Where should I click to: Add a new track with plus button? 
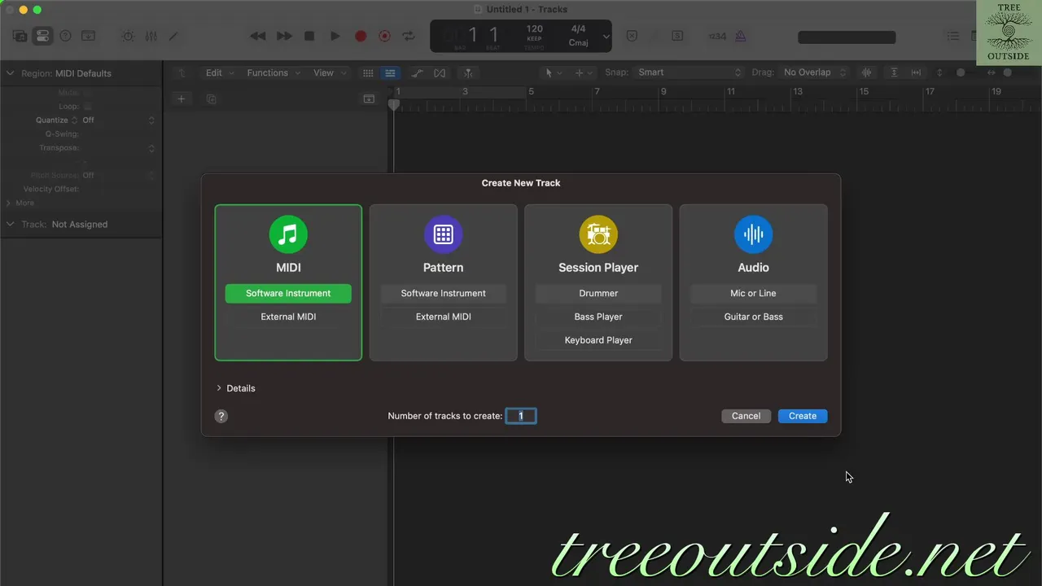point(182,98)
